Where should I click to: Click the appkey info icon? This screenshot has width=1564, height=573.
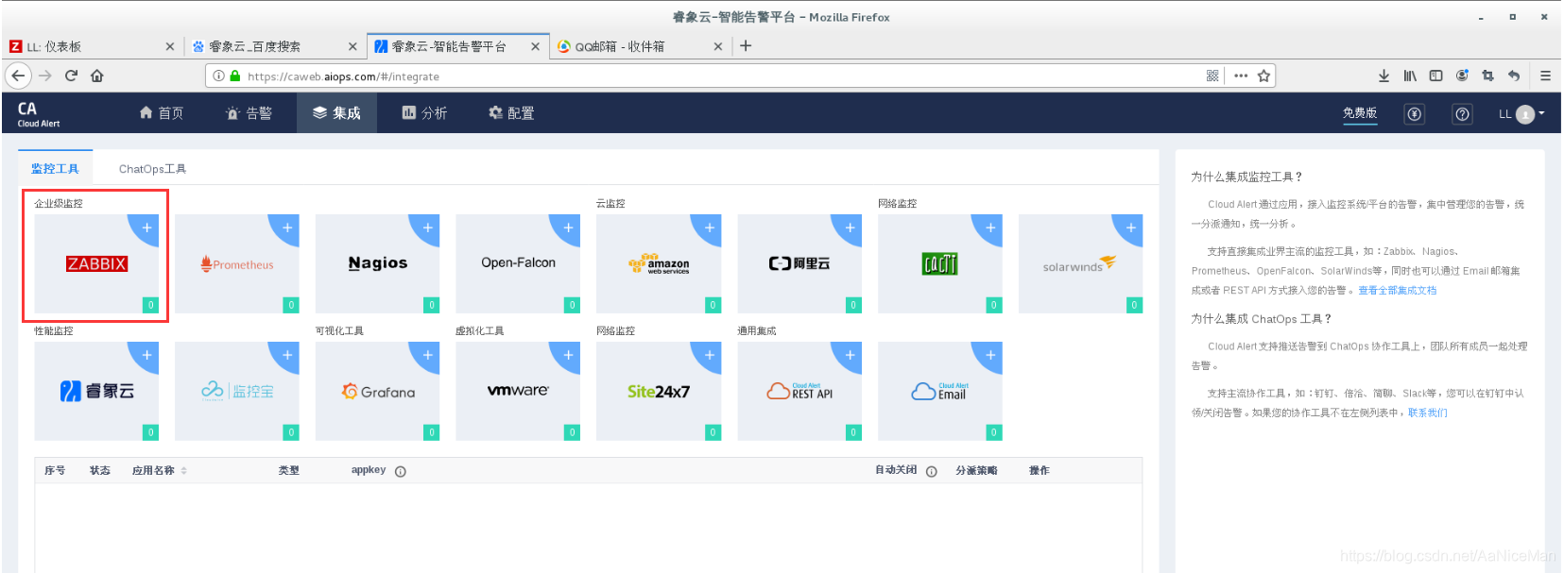401,471
